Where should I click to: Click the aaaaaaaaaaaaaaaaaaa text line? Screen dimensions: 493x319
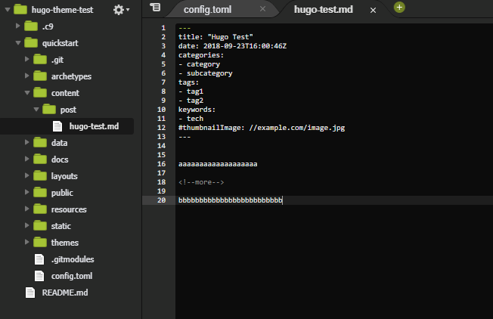[x=218, y=164]
